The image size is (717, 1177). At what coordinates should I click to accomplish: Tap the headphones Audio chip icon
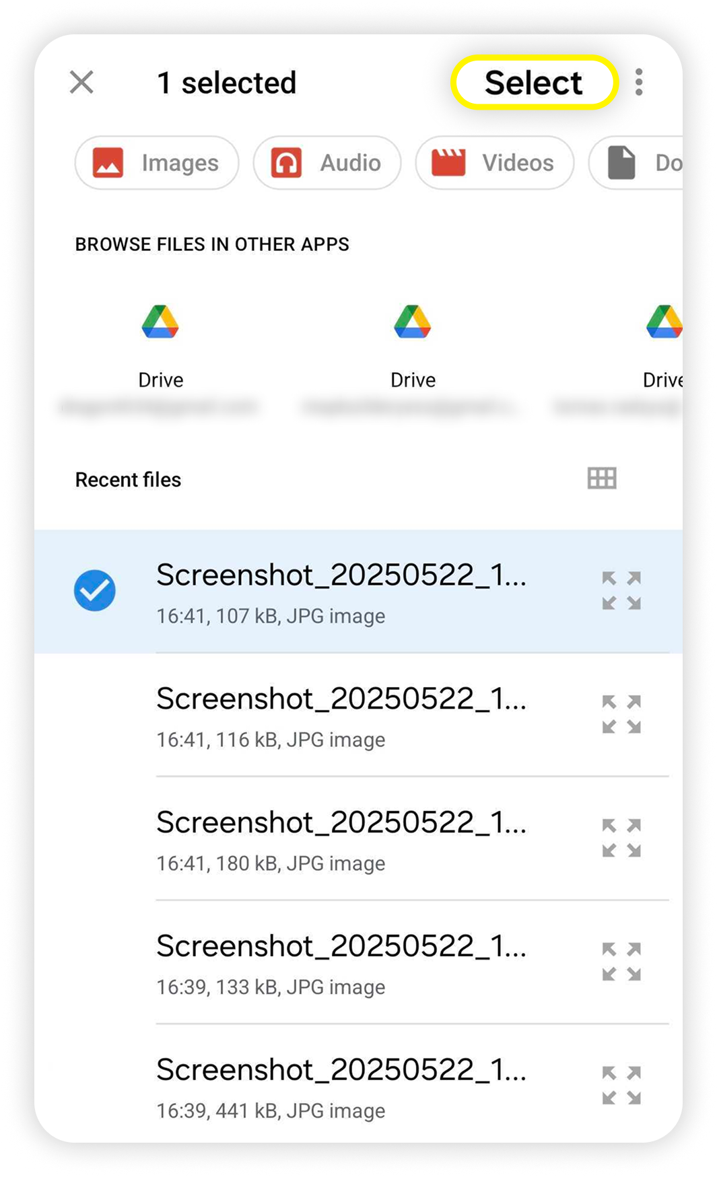(x=286, y=163)
